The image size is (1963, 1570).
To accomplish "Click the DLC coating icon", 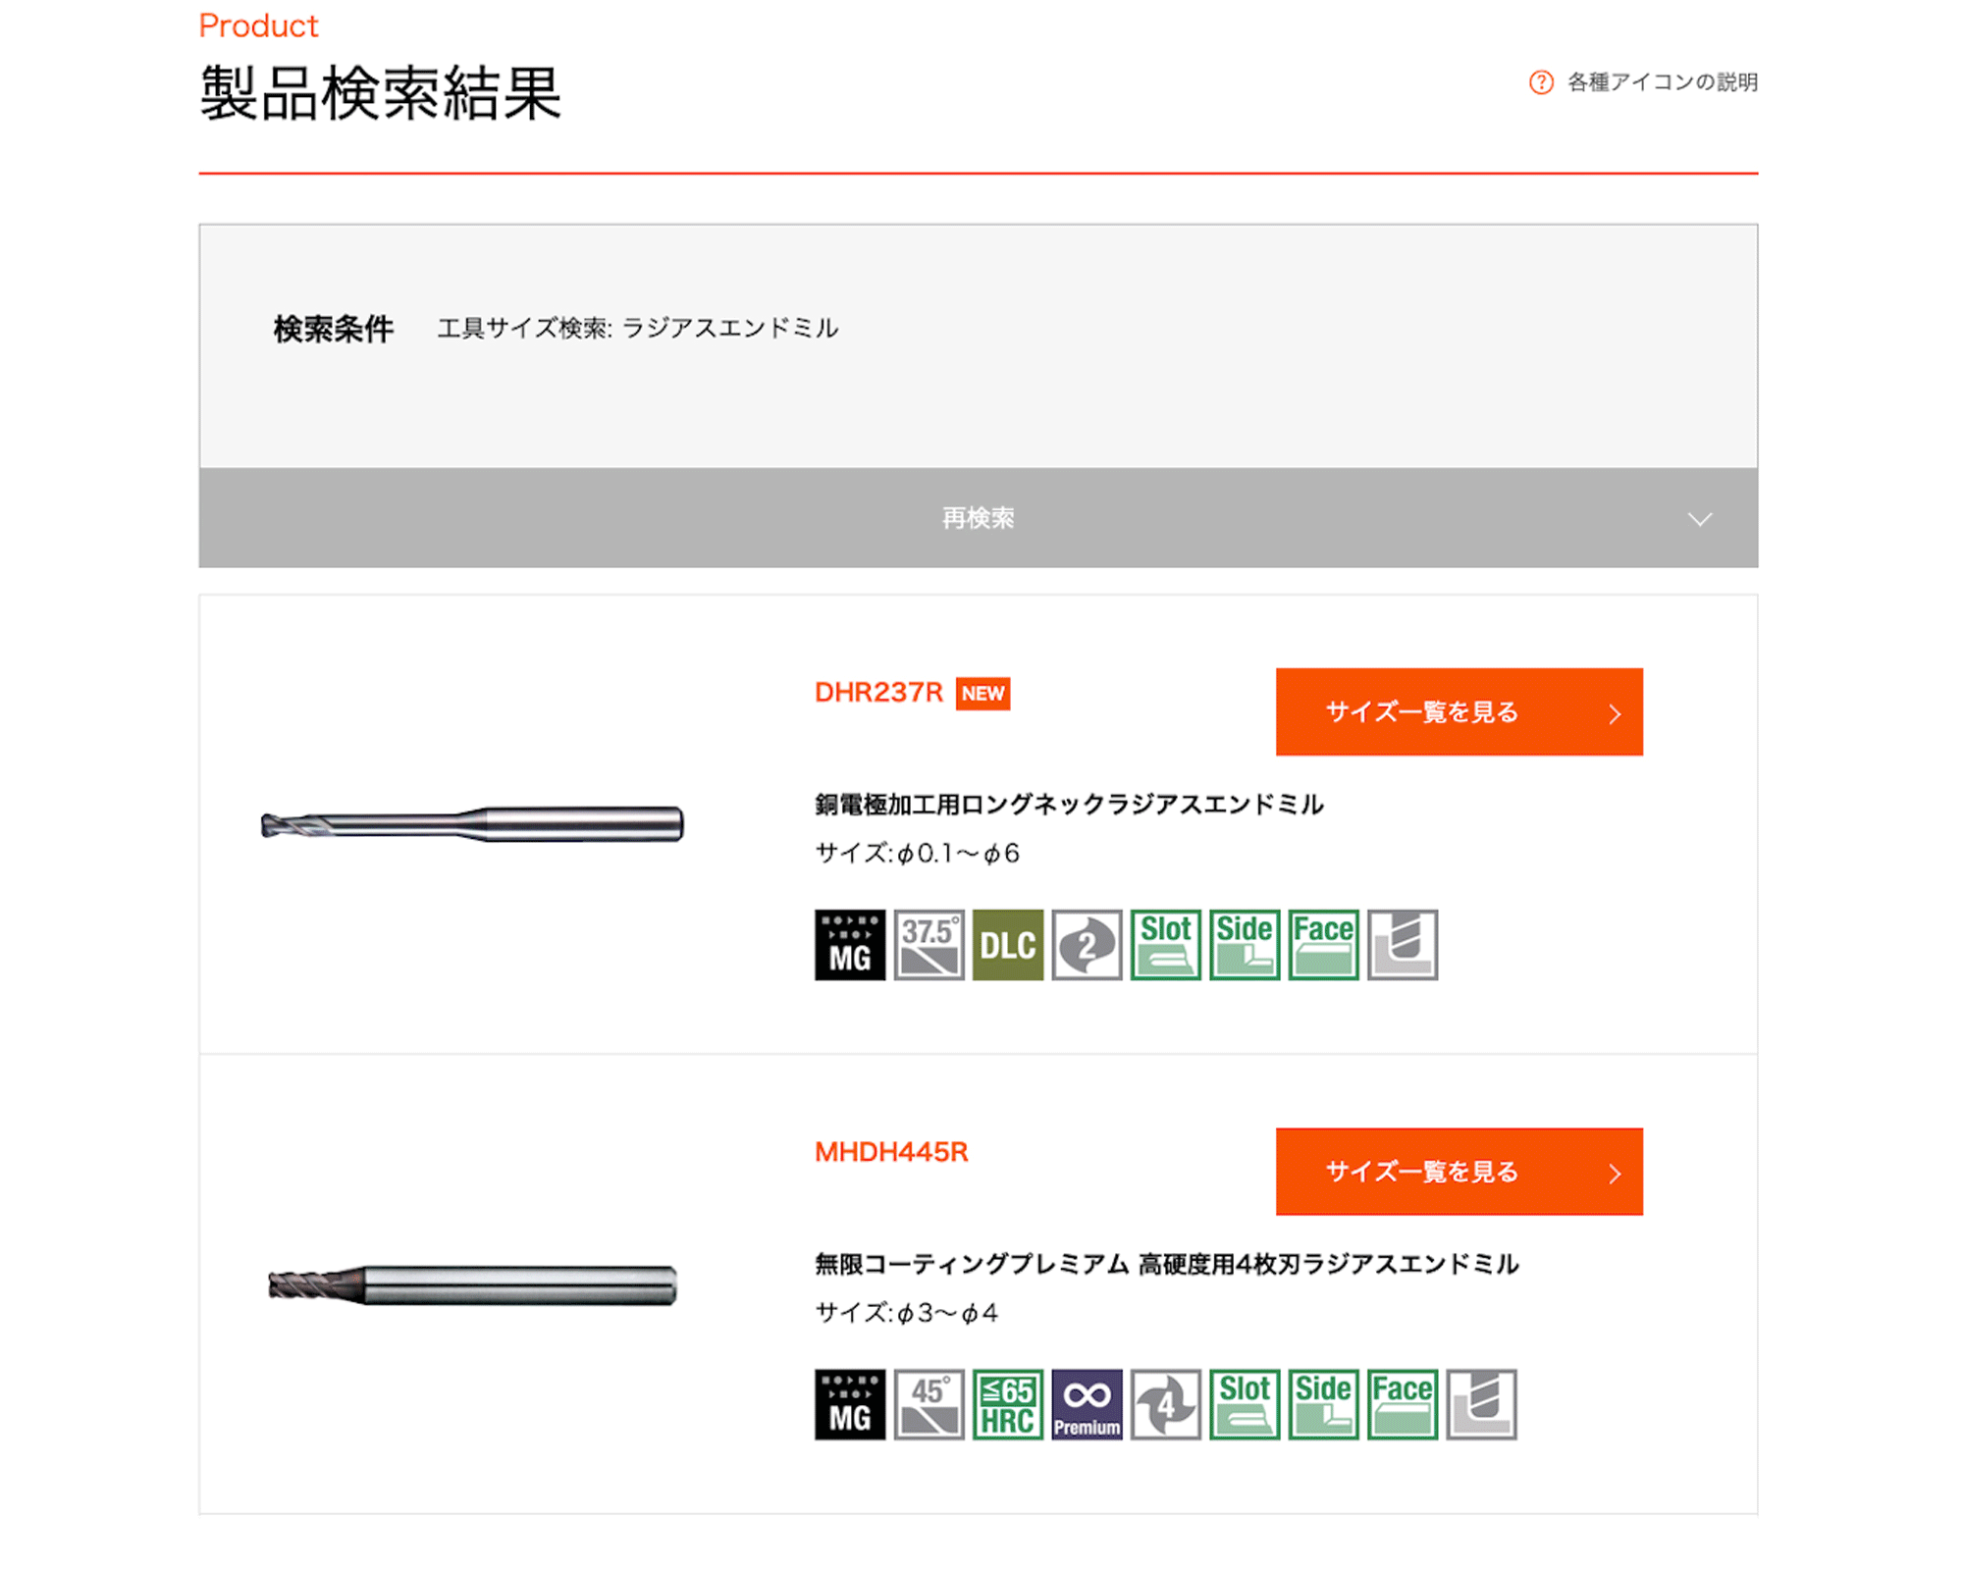I will 1008,944.
